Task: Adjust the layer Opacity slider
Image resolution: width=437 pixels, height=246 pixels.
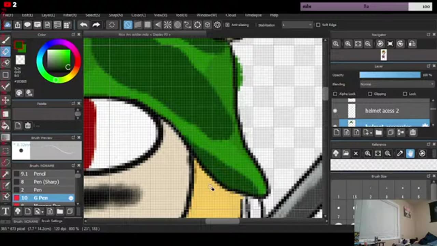Action: [x=390, y=75]
